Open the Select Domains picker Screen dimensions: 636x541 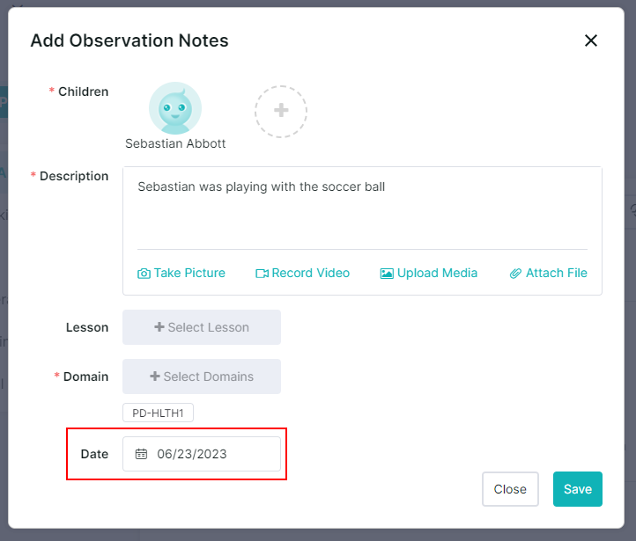(x=202, y=377)
